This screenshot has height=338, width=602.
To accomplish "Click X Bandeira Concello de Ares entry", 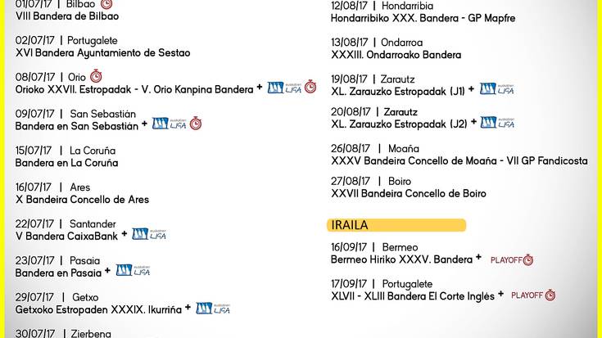I will 82,200.
